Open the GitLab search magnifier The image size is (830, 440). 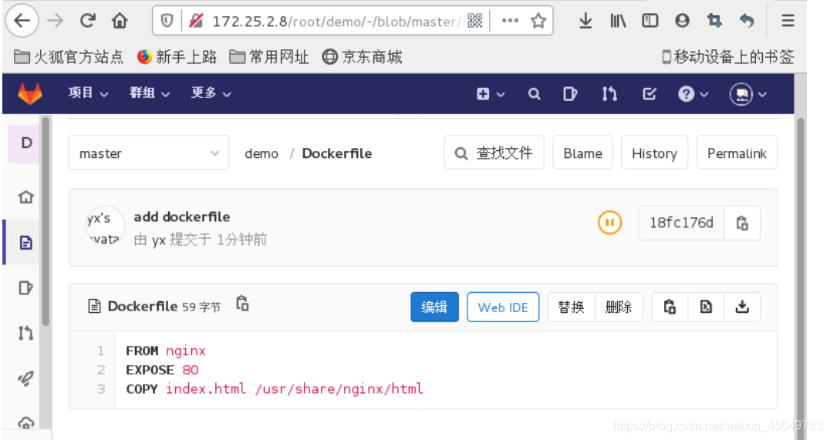pyautogui.click(x=534, y=94)
